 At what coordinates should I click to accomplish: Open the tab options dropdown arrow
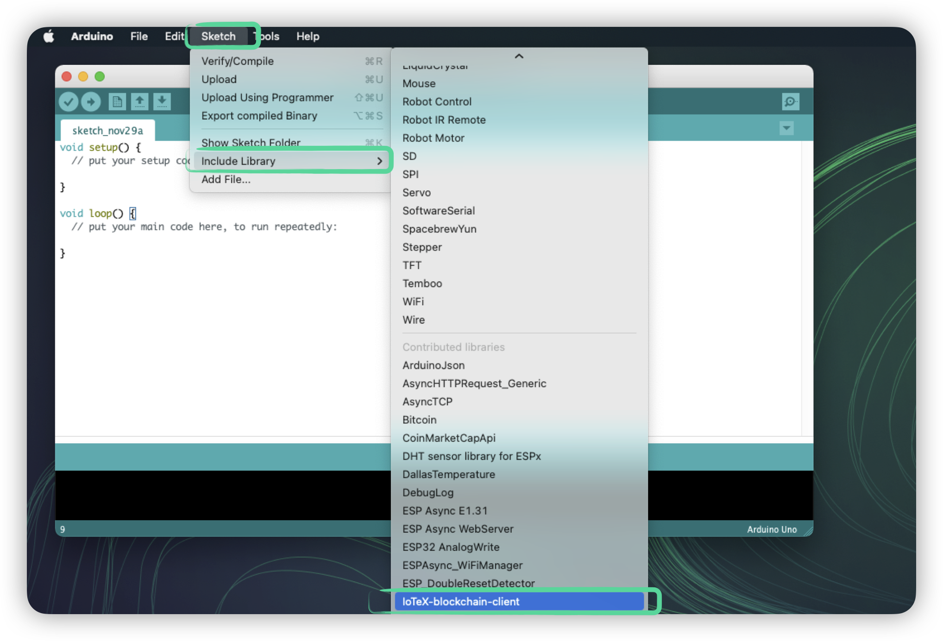click(x=786, y=128)
